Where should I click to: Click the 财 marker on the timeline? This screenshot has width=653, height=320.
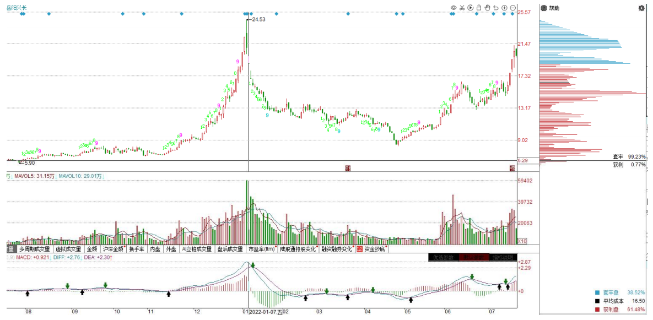tap(348, 167)
